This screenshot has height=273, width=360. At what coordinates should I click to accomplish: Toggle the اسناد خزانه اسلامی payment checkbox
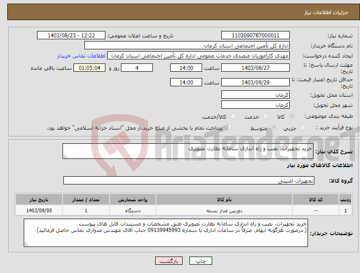pyautogui.click(x=229, y=127)
